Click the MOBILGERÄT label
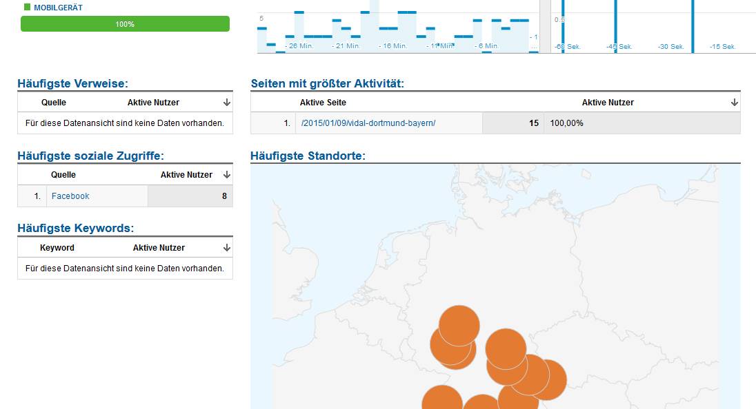 59,8
